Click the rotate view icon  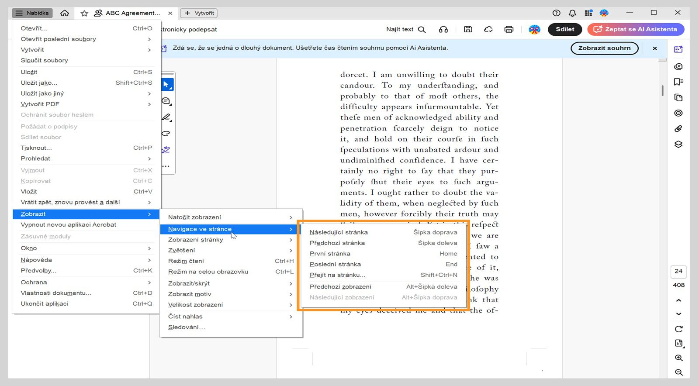(x=678, y=329)
